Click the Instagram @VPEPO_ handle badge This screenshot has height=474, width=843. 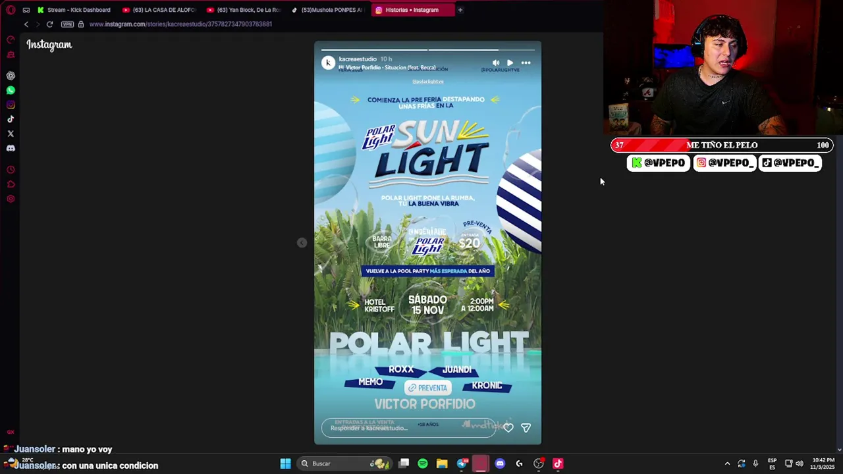point(725,163)
